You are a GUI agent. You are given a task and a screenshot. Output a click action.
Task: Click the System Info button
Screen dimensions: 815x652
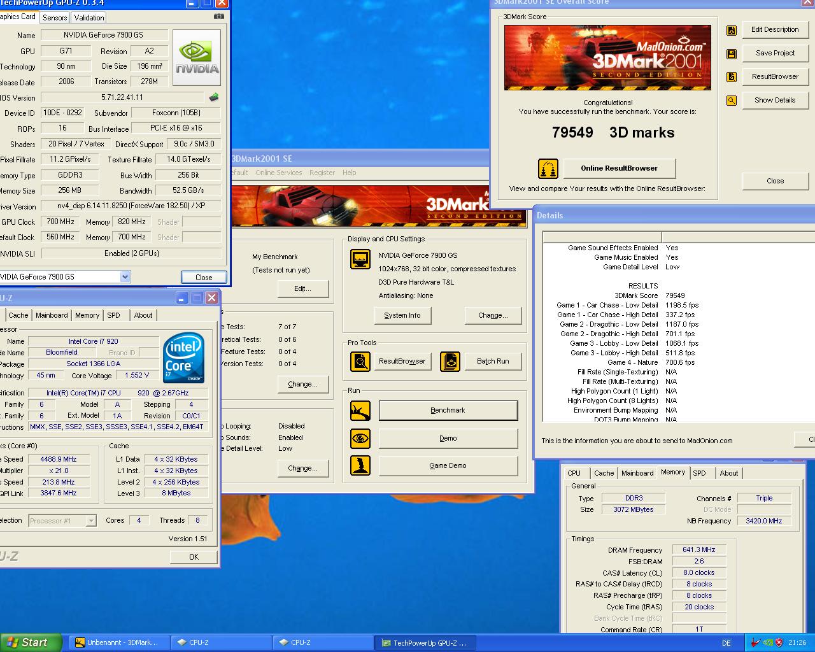tap(402, 315)
